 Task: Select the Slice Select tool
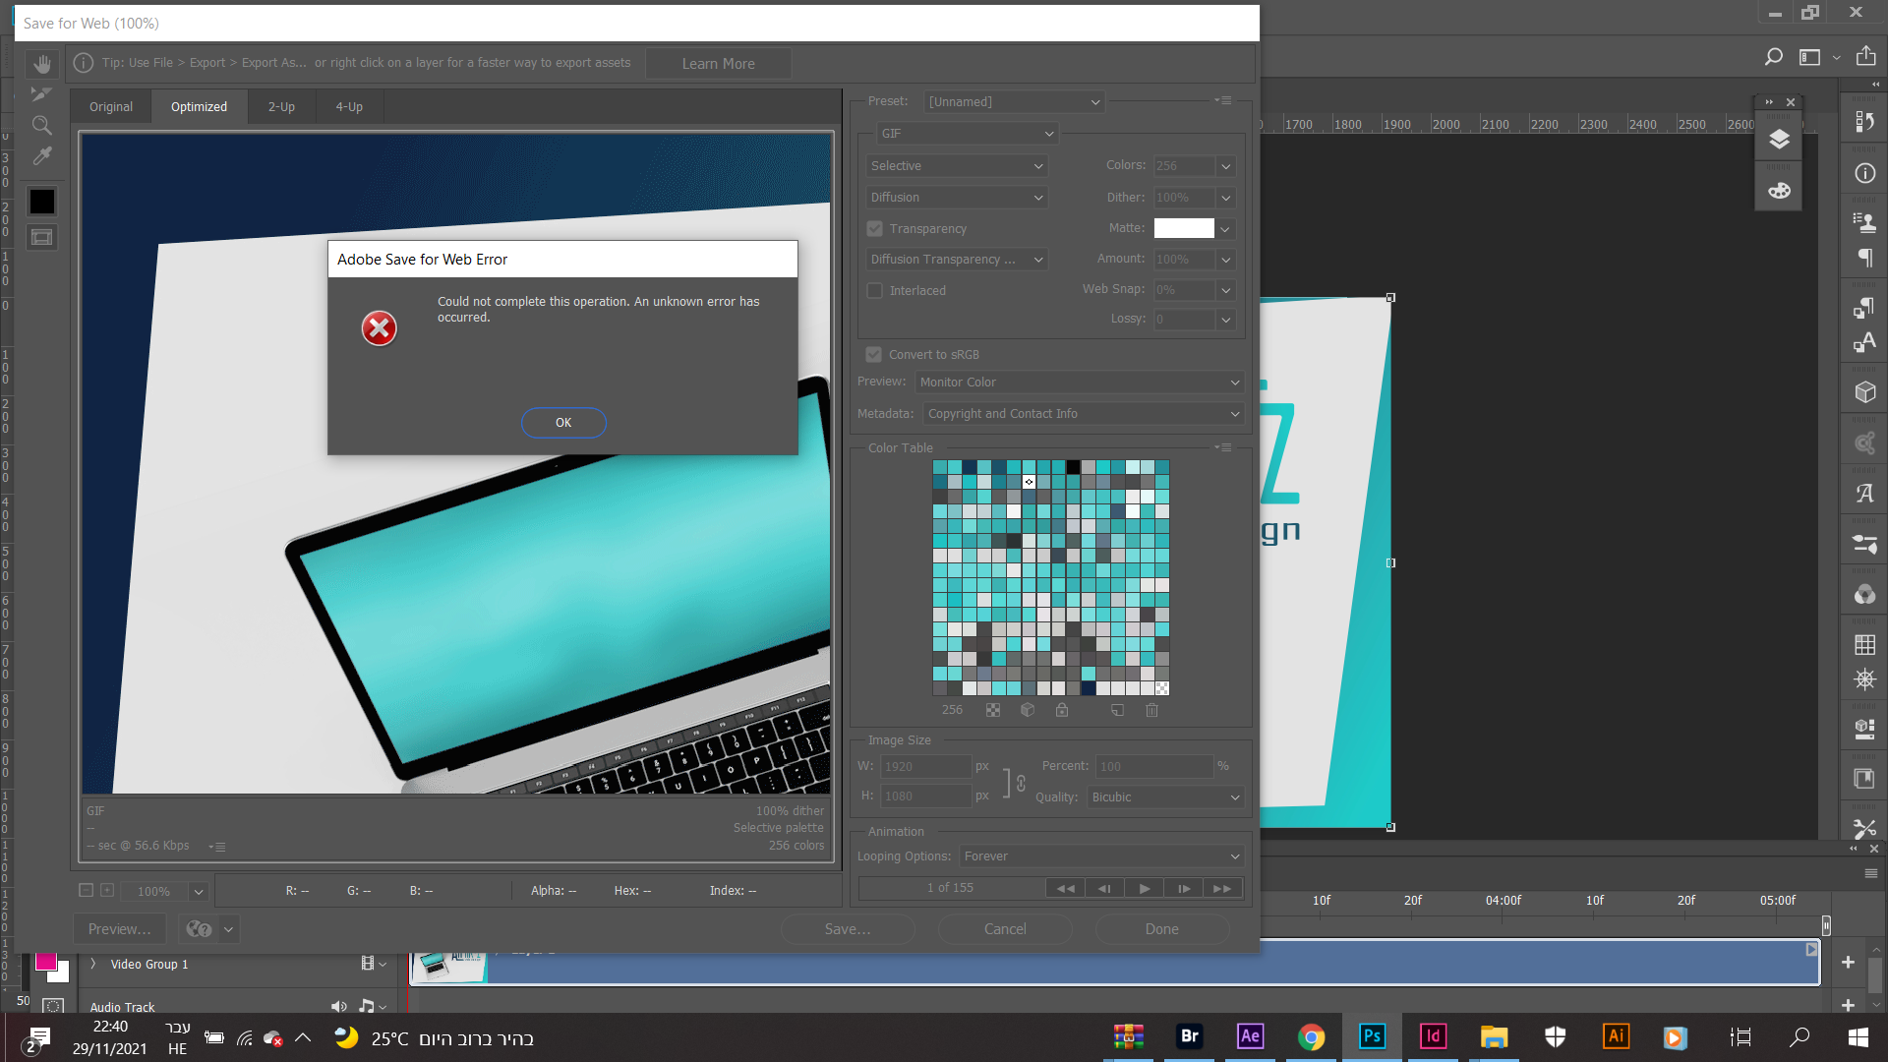[41, 94]
